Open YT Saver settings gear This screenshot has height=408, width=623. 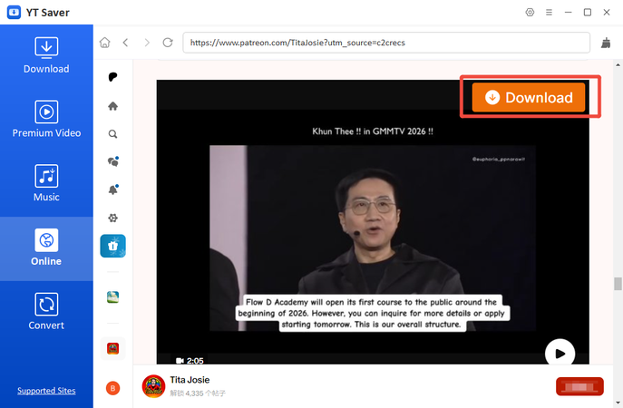point(530,13)
